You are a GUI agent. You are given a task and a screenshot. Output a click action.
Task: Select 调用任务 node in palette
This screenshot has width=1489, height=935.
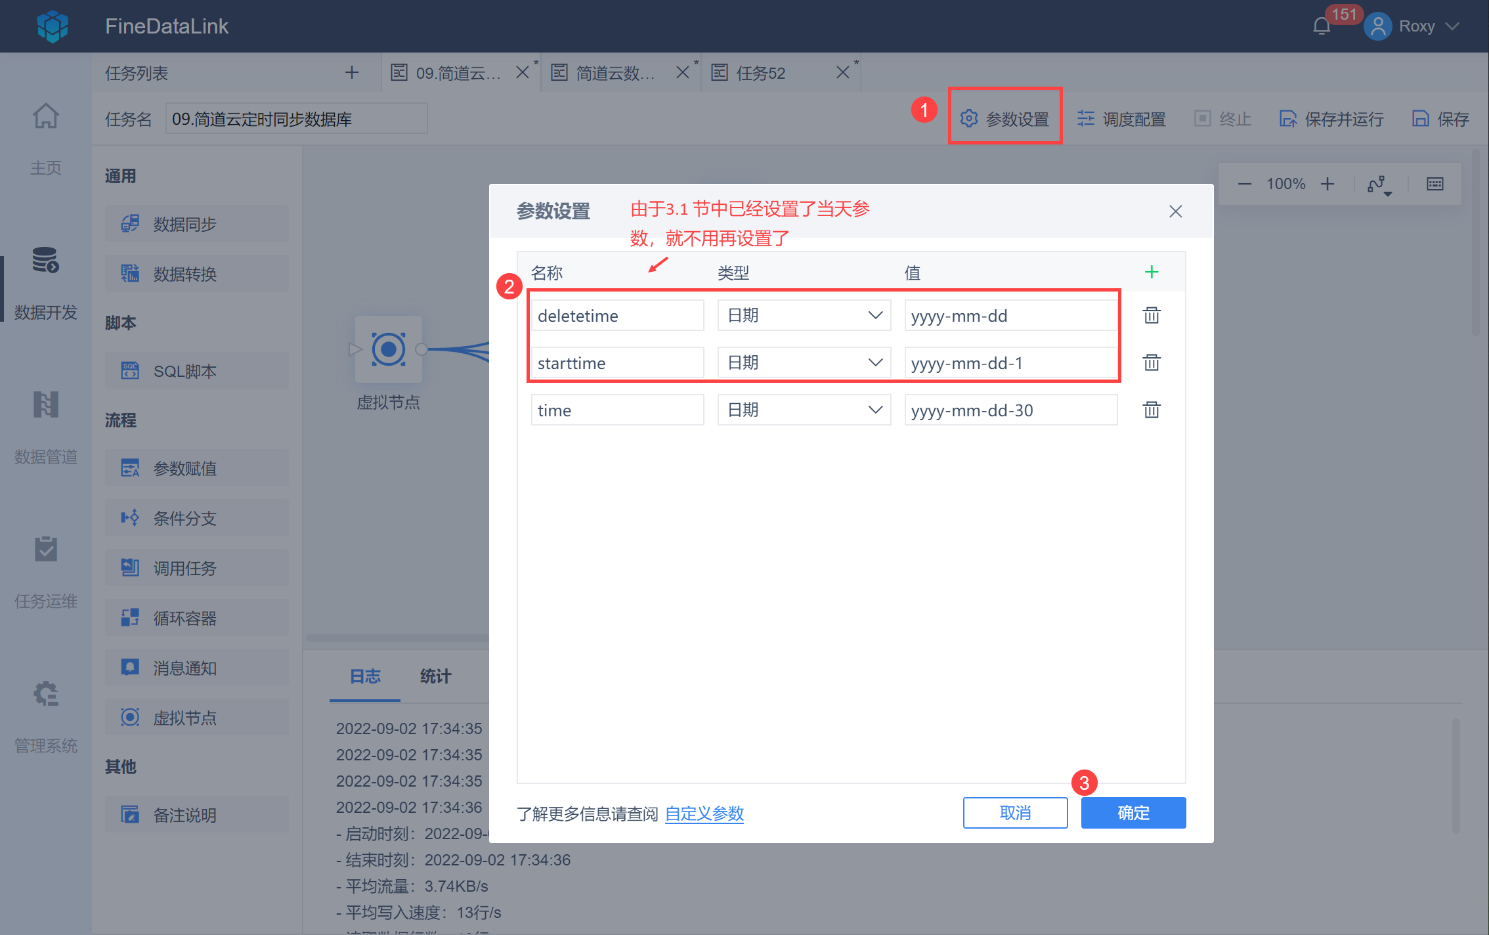click(197, 568)
